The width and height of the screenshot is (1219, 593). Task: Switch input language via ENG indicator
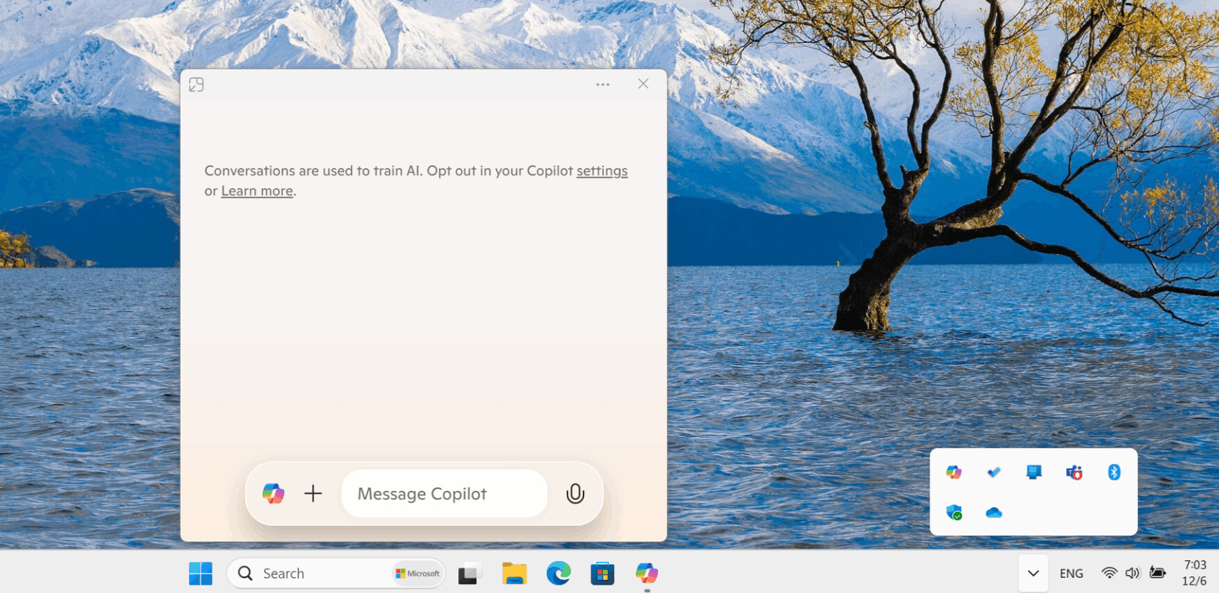click(1071, 574)
